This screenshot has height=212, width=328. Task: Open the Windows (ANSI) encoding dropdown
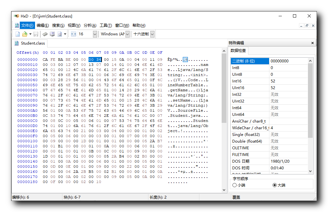click(127, 34)
